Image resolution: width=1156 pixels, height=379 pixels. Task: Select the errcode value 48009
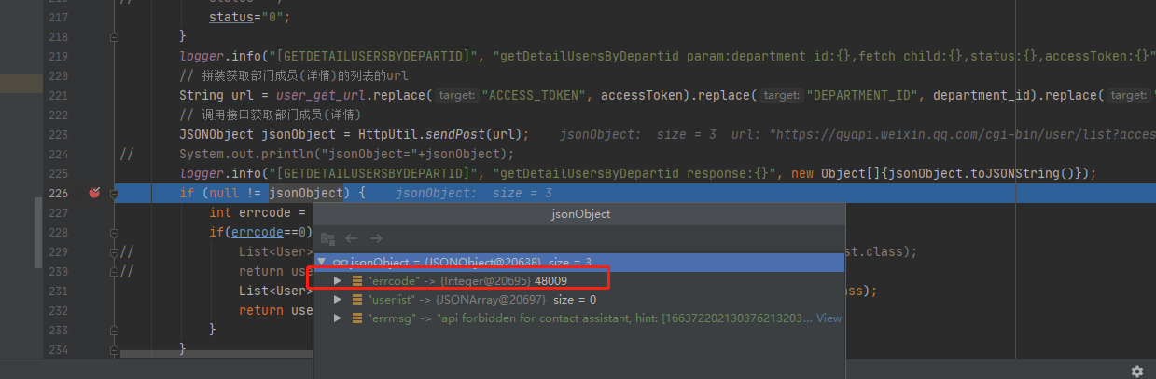pos(551,280)
